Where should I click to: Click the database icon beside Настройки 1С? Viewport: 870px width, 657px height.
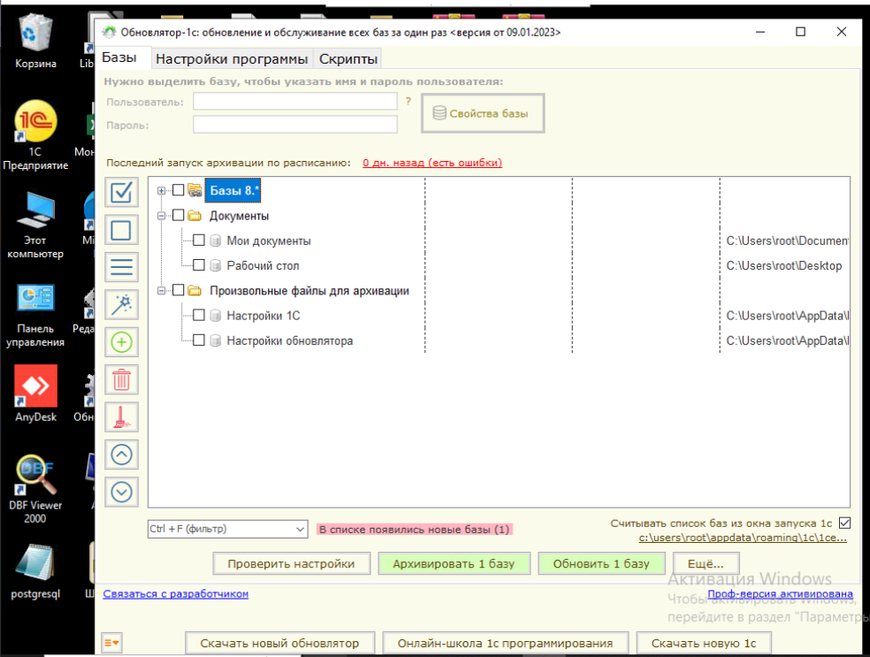click(x=216, y=316)
